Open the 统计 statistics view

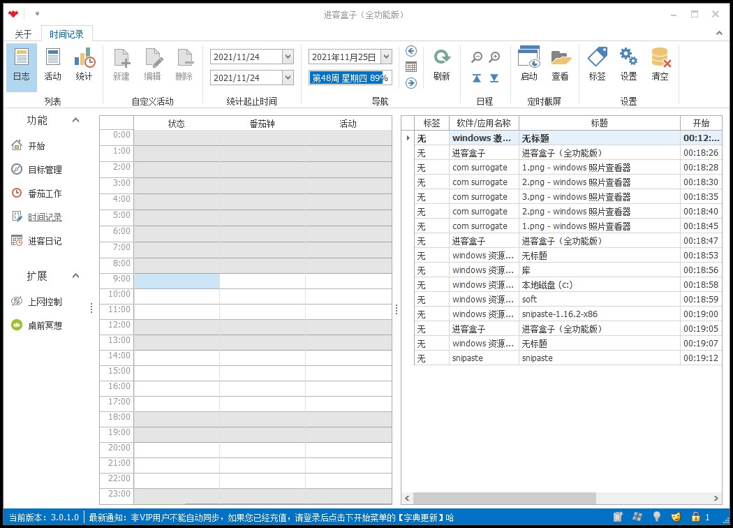coord(84,66)
